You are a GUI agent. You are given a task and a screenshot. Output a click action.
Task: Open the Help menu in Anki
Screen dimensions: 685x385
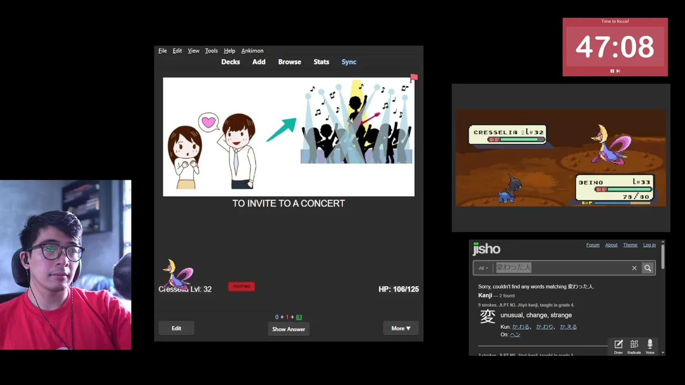(x=229, y=51)
